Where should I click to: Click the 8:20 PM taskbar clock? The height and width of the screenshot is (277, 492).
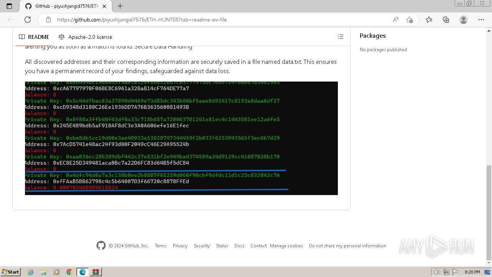pyautogui.click(x=472, y=272)
